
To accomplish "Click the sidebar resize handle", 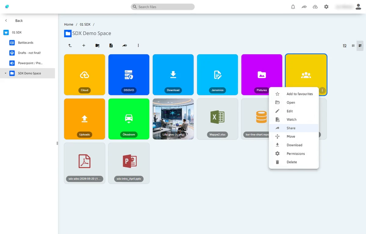I will 57,143.
